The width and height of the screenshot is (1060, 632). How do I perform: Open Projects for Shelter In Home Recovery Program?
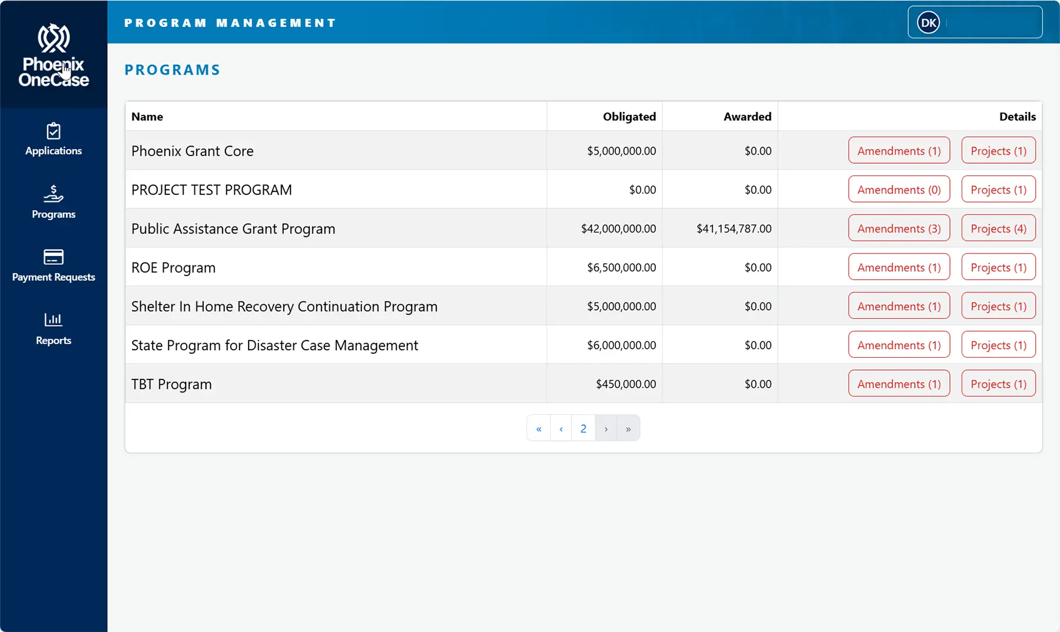click(998, 306)
